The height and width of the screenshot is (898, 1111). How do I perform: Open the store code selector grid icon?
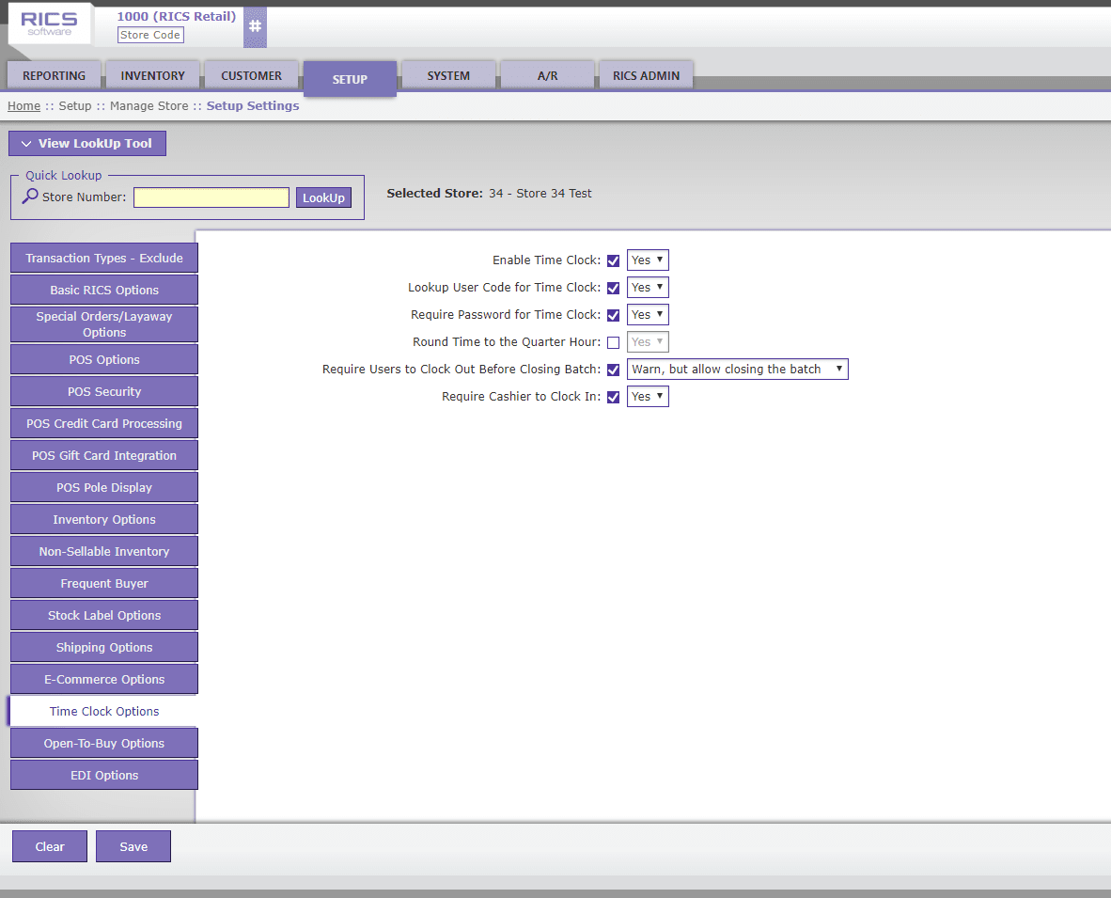coord(255,26)
